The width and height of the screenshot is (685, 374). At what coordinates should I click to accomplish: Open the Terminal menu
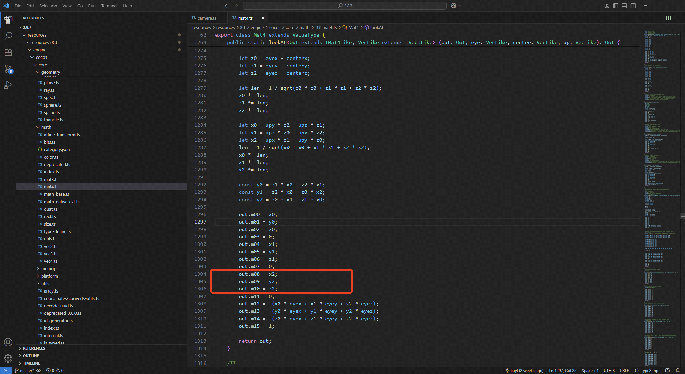109,6
